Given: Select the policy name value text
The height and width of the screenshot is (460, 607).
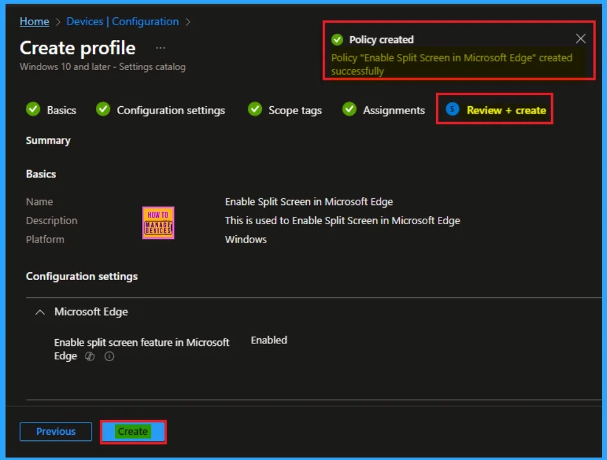Looking at the screenshot, I should [309, 202].
